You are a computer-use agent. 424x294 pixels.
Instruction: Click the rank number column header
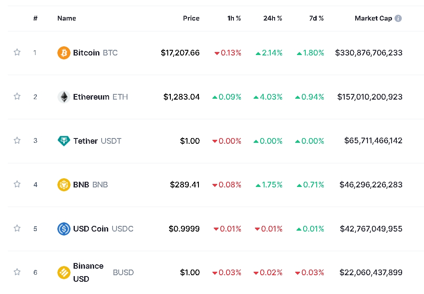point(35,18)
